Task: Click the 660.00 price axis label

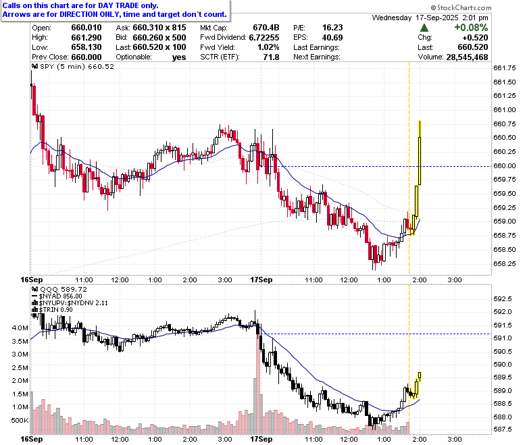Action: click(505, 165)
